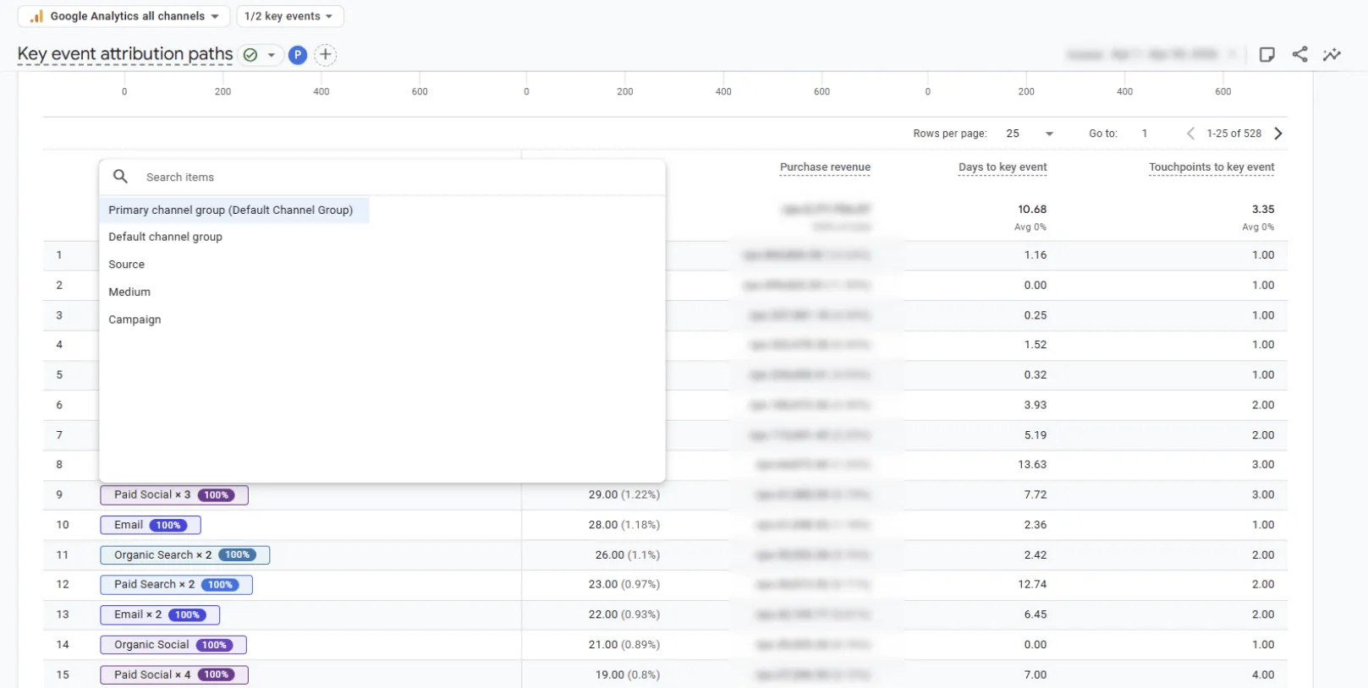
Task: Click the 3.93 days value in row 6
Action: (1036, 405)
